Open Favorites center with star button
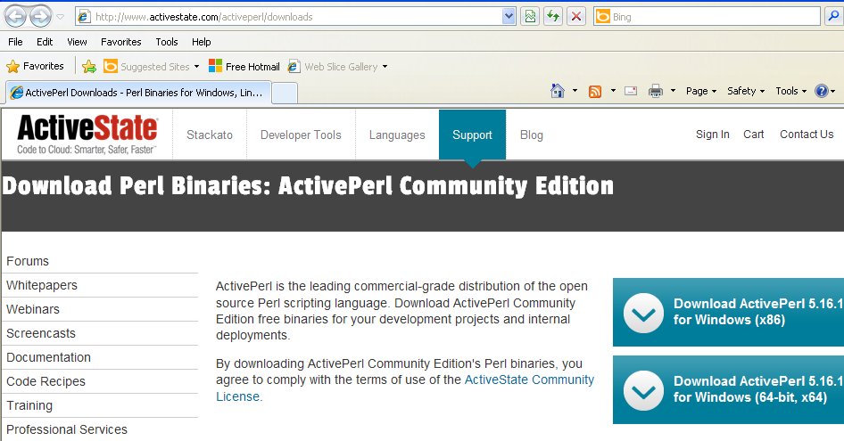 tap(35, 66)
